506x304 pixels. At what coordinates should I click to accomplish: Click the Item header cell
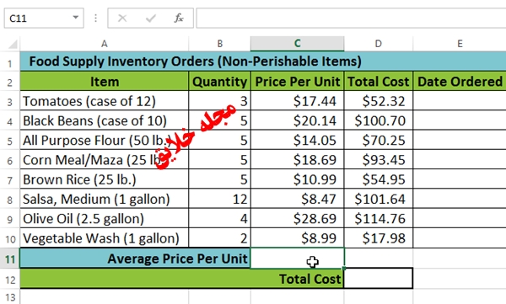point(105,81)
